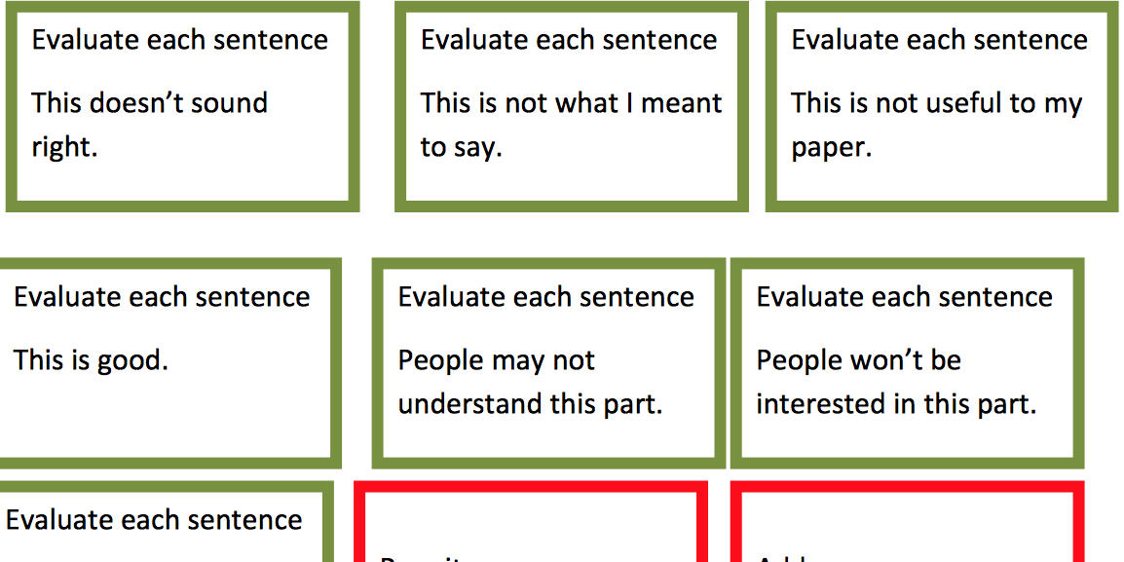Click the words "to say." in the top middle card
This screenshot has height=562, width=1124.
461,148
